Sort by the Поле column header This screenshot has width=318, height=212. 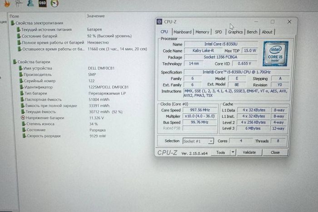(x=14, y=16)
